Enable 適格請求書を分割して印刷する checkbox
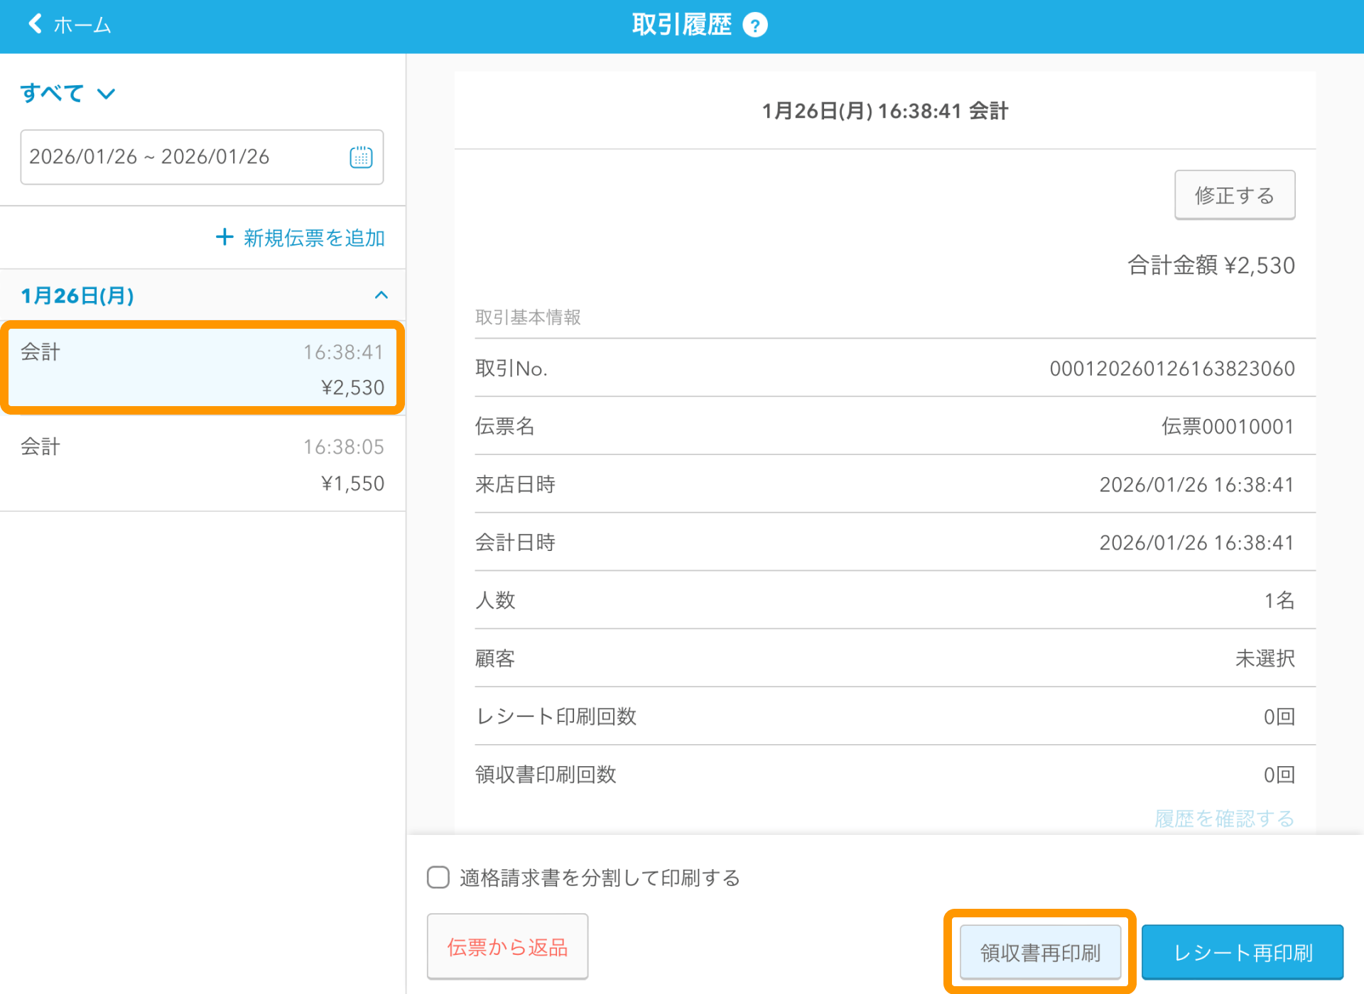This screenshot has width=1364, height=994. click(438, 878)
